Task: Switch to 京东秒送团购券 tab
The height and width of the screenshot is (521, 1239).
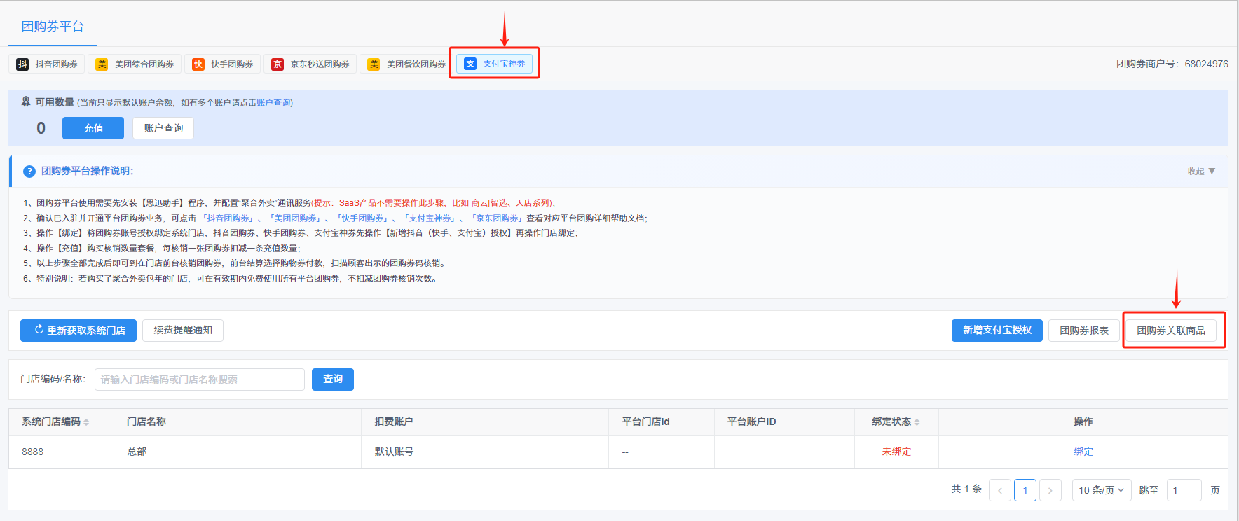Action: click(x=310, y=64)
